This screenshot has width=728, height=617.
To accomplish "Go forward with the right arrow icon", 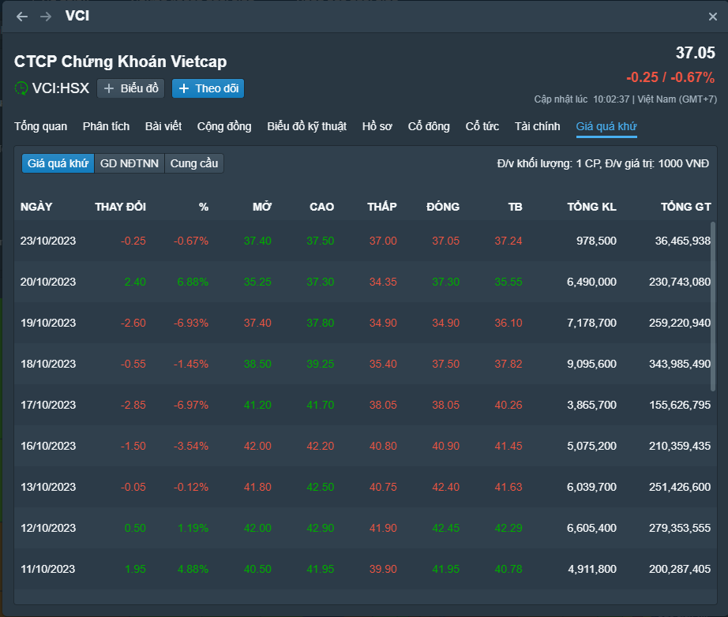I will [x=46, y=17].
